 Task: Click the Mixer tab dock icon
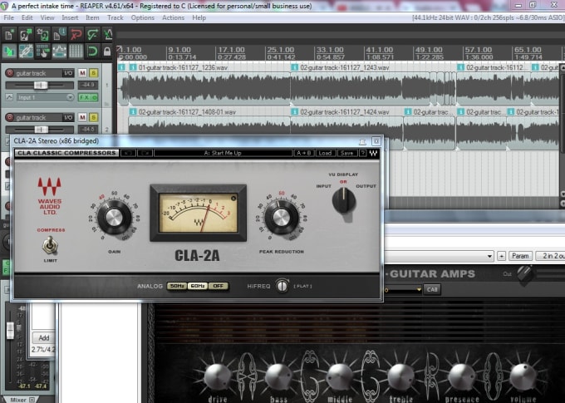[32, 400]
